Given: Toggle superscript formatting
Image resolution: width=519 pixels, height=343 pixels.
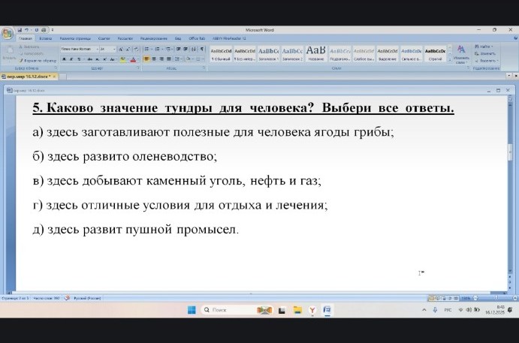Looking at the screenshot, I should 104,59.
